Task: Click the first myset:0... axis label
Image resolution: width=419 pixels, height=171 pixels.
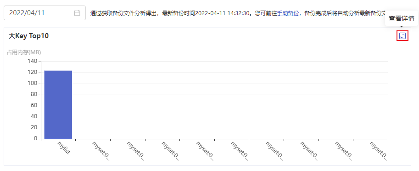Action: coord(101,151)
